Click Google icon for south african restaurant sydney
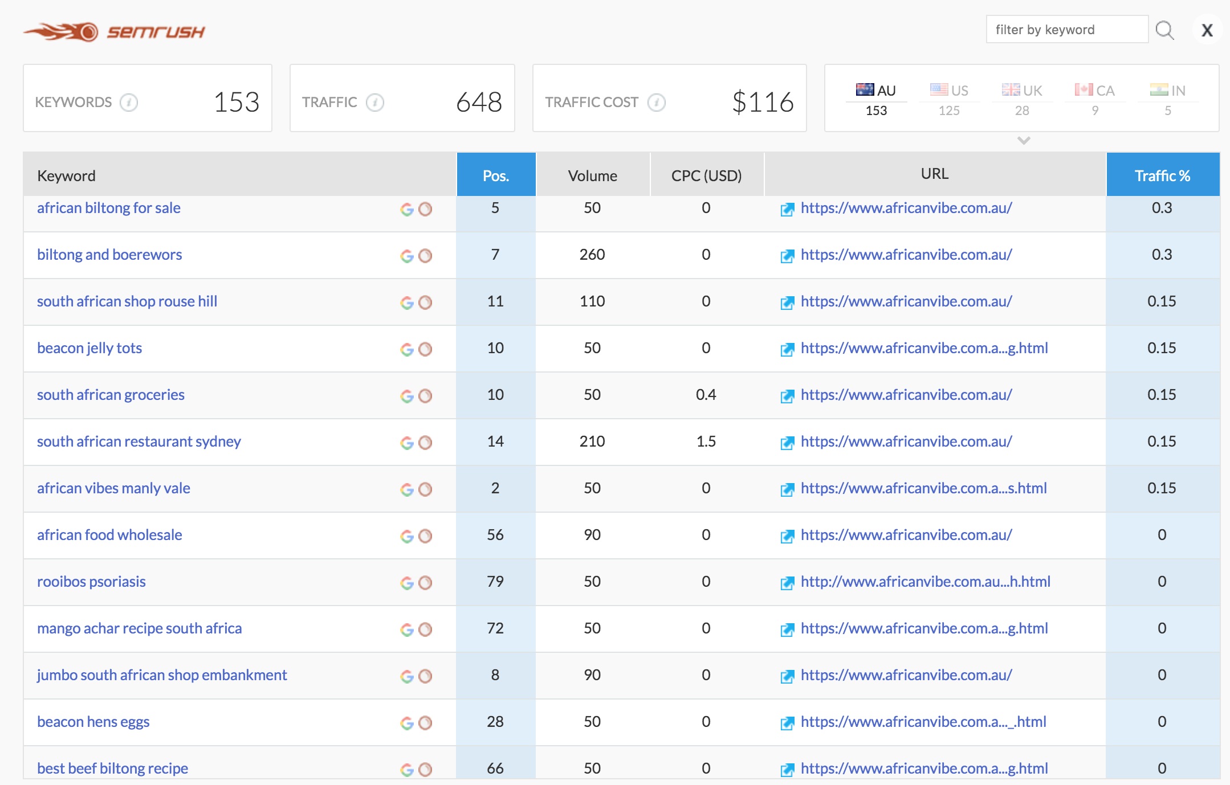The image size is (1230, 785). tap(407, 443)
